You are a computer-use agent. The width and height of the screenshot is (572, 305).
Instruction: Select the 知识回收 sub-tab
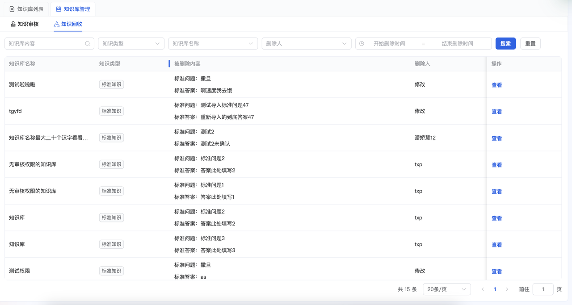click(x=68, y=24)
